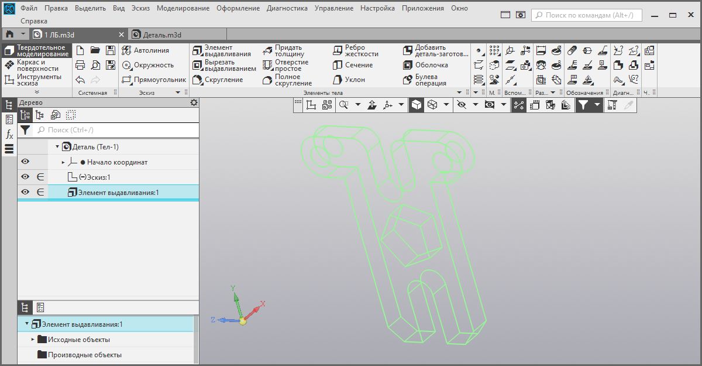Select Каркас и поверхности toolset
Image resolution: width=702 pixels, height=366 pixels.
tap(35, 65)
